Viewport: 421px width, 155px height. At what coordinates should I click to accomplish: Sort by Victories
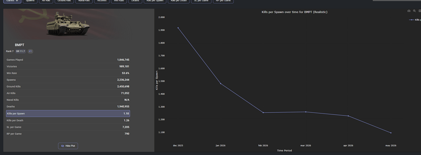pyautogui.click(x=102, y=1)
